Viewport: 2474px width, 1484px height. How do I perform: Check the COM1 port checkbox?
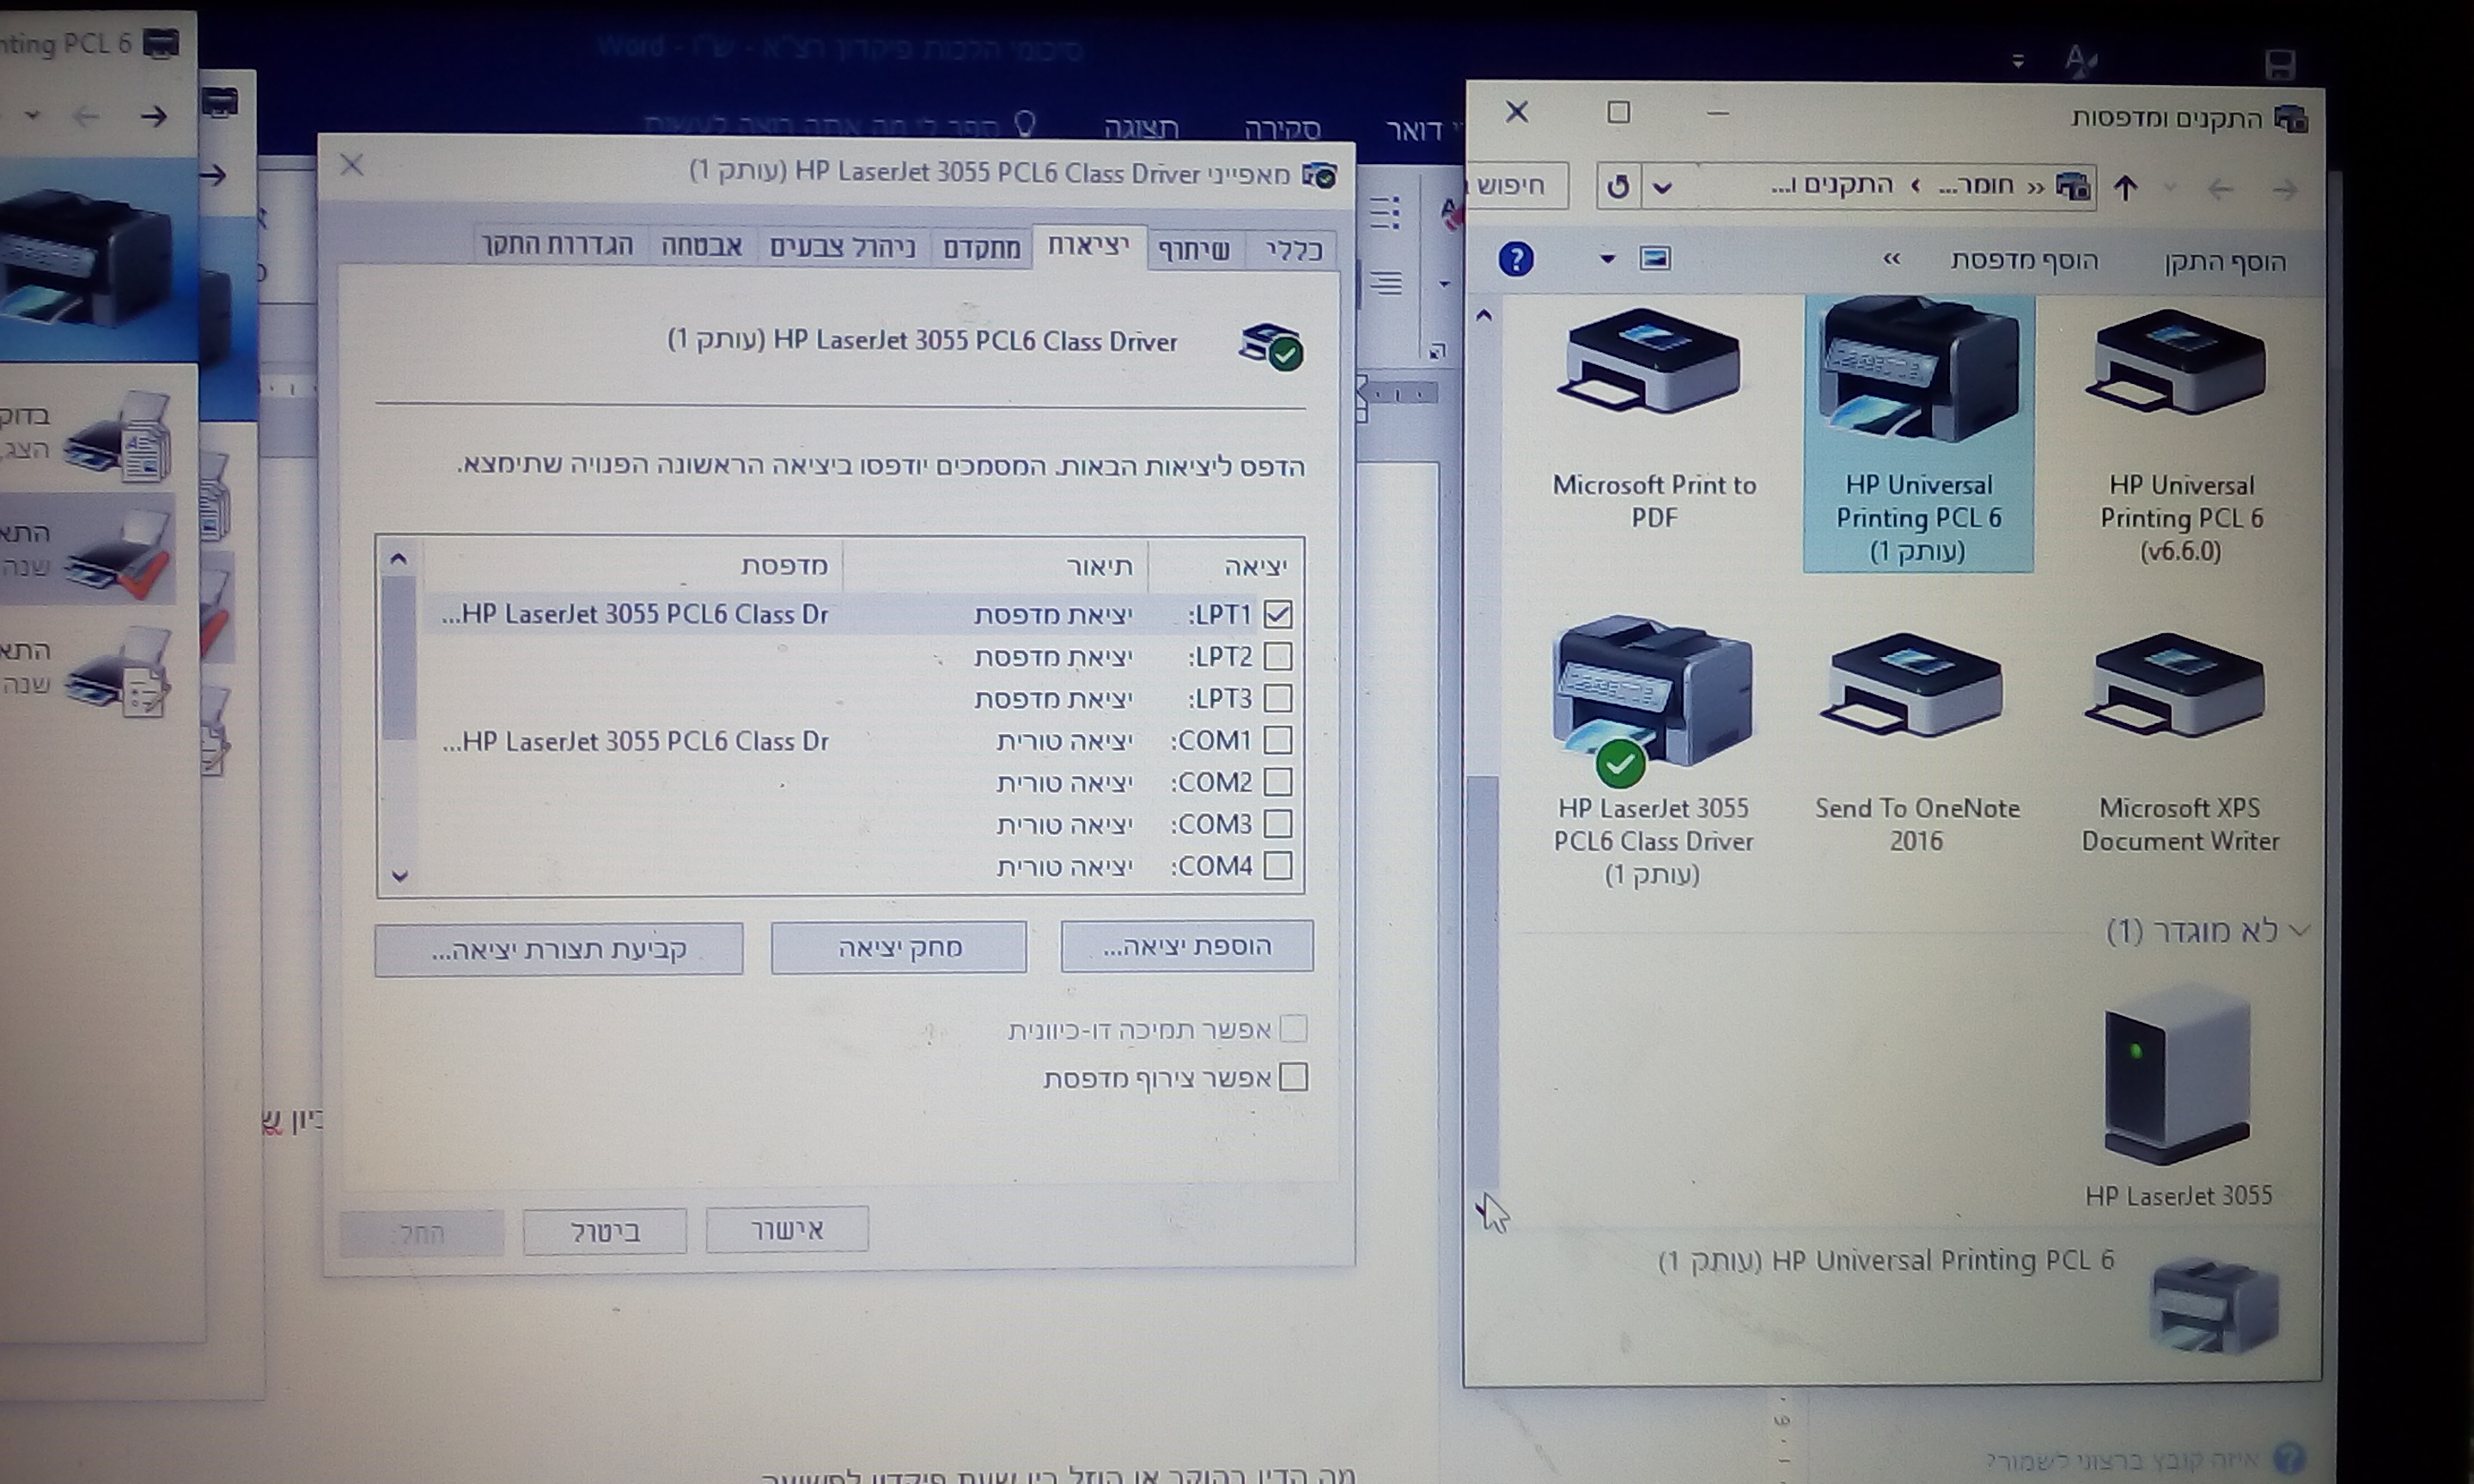[x=1277, y=740]
